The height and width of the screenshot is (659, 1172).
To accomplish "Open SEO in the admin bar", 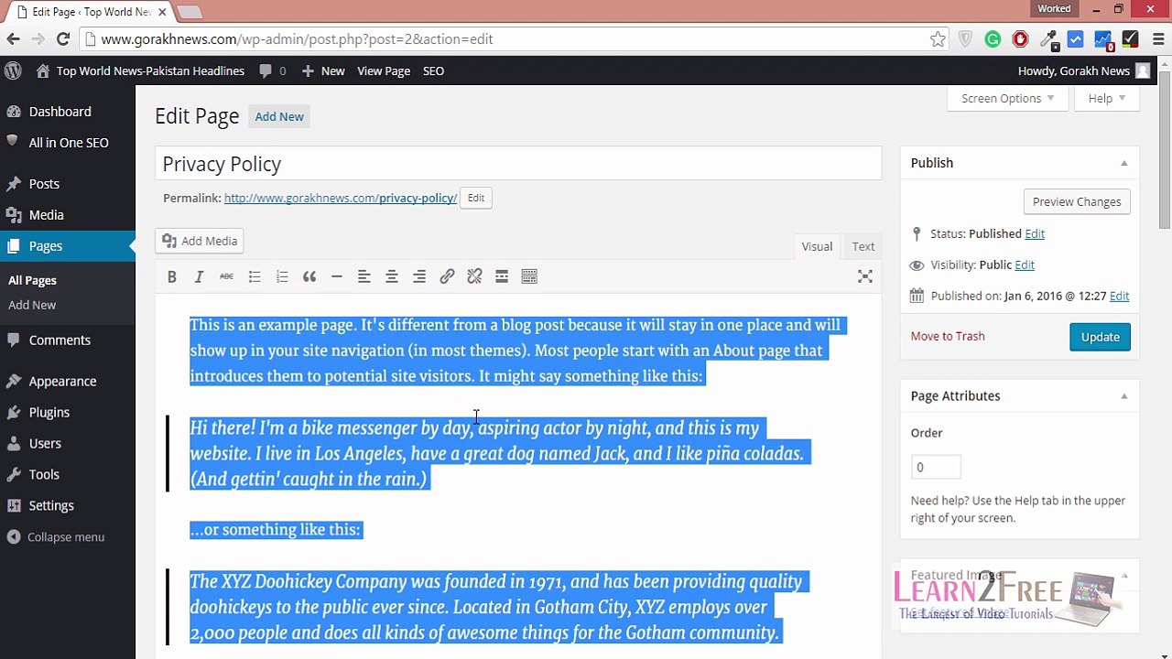I will tap(433, 70).
